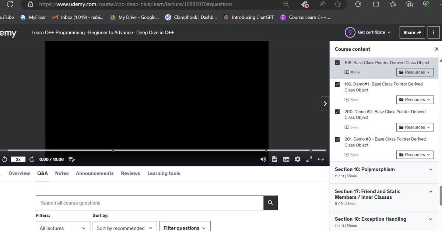Click the Search all course questions field
The image size is (442, 231).
pos(150,203)
